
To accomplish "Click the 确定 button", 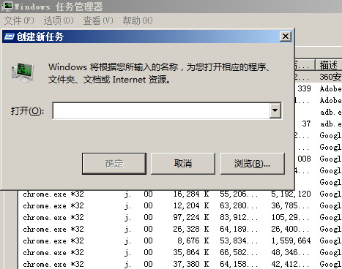I will (x=114, y=164).
